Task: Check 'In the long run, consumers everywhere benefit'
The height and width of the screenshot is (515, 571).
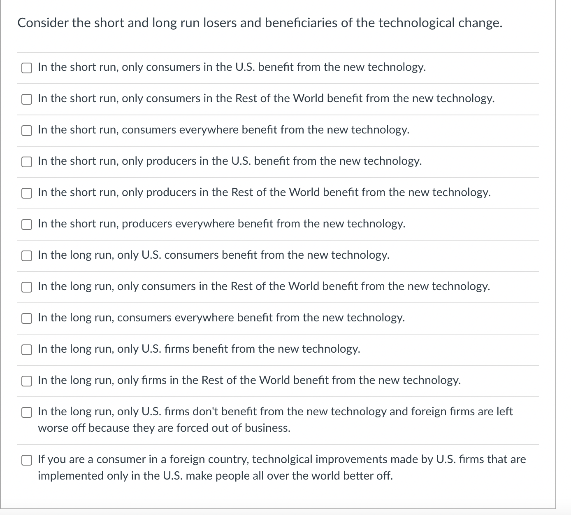Action: click(26, 318)
